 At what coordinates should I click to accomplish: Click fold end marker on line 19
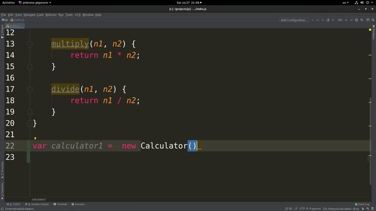(30, 112)
